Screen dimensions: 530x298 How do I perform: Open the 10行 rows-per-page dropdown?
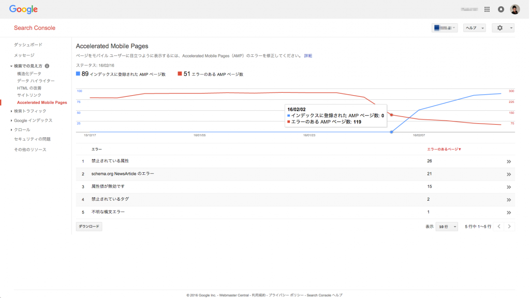point(446,226)
